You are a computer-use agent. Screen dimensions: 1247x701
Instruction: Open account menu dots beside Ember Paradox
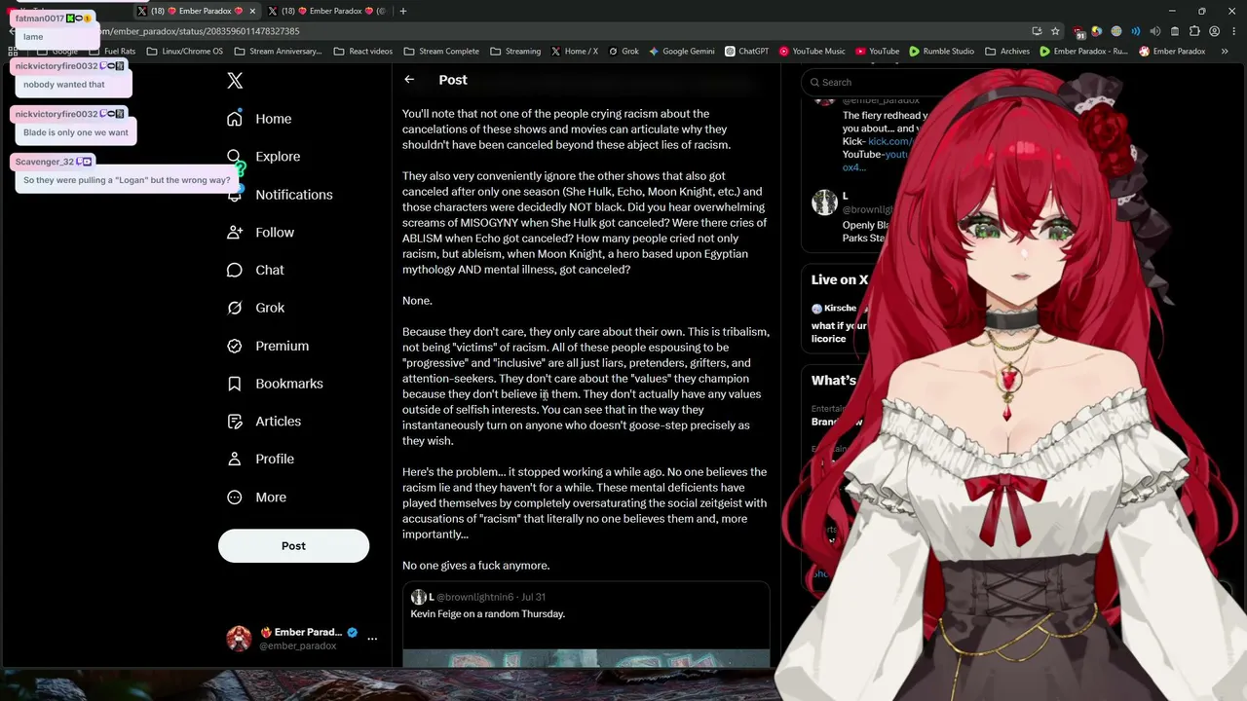click(x=372, y=639)
